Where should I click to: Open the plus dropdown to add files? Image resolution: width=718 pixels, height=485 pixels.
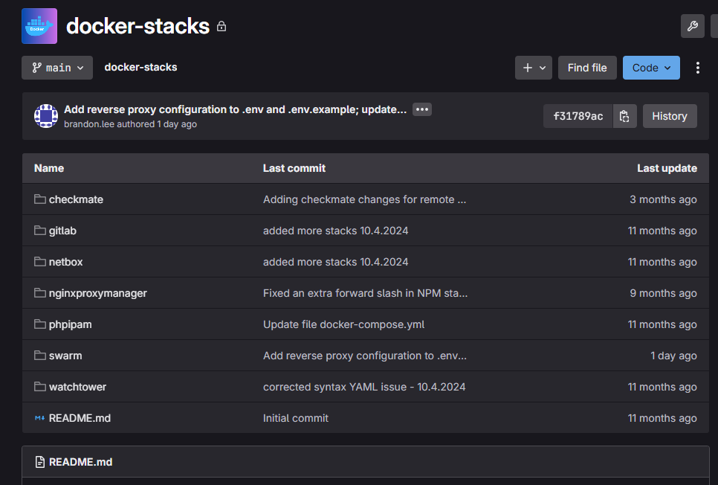point(534,68)
